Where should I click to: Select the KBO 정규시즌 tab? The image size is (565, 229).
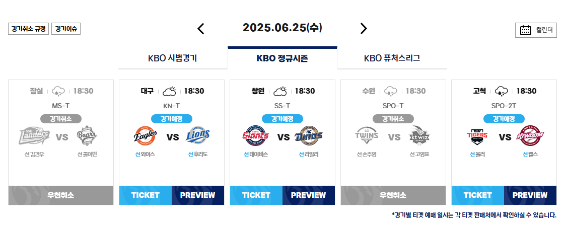282,58
